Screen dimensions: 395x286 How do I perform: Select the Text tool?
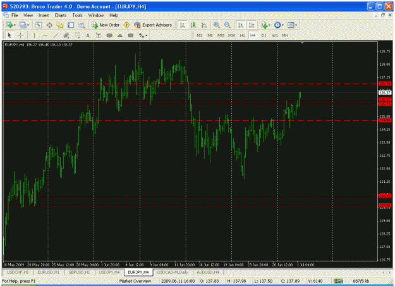point(88,35)
